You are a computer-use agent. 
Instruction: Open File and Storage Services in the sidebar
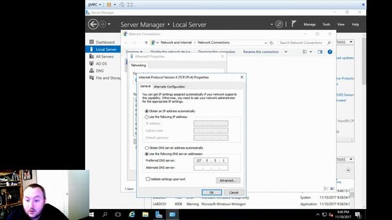pos(108,78)
